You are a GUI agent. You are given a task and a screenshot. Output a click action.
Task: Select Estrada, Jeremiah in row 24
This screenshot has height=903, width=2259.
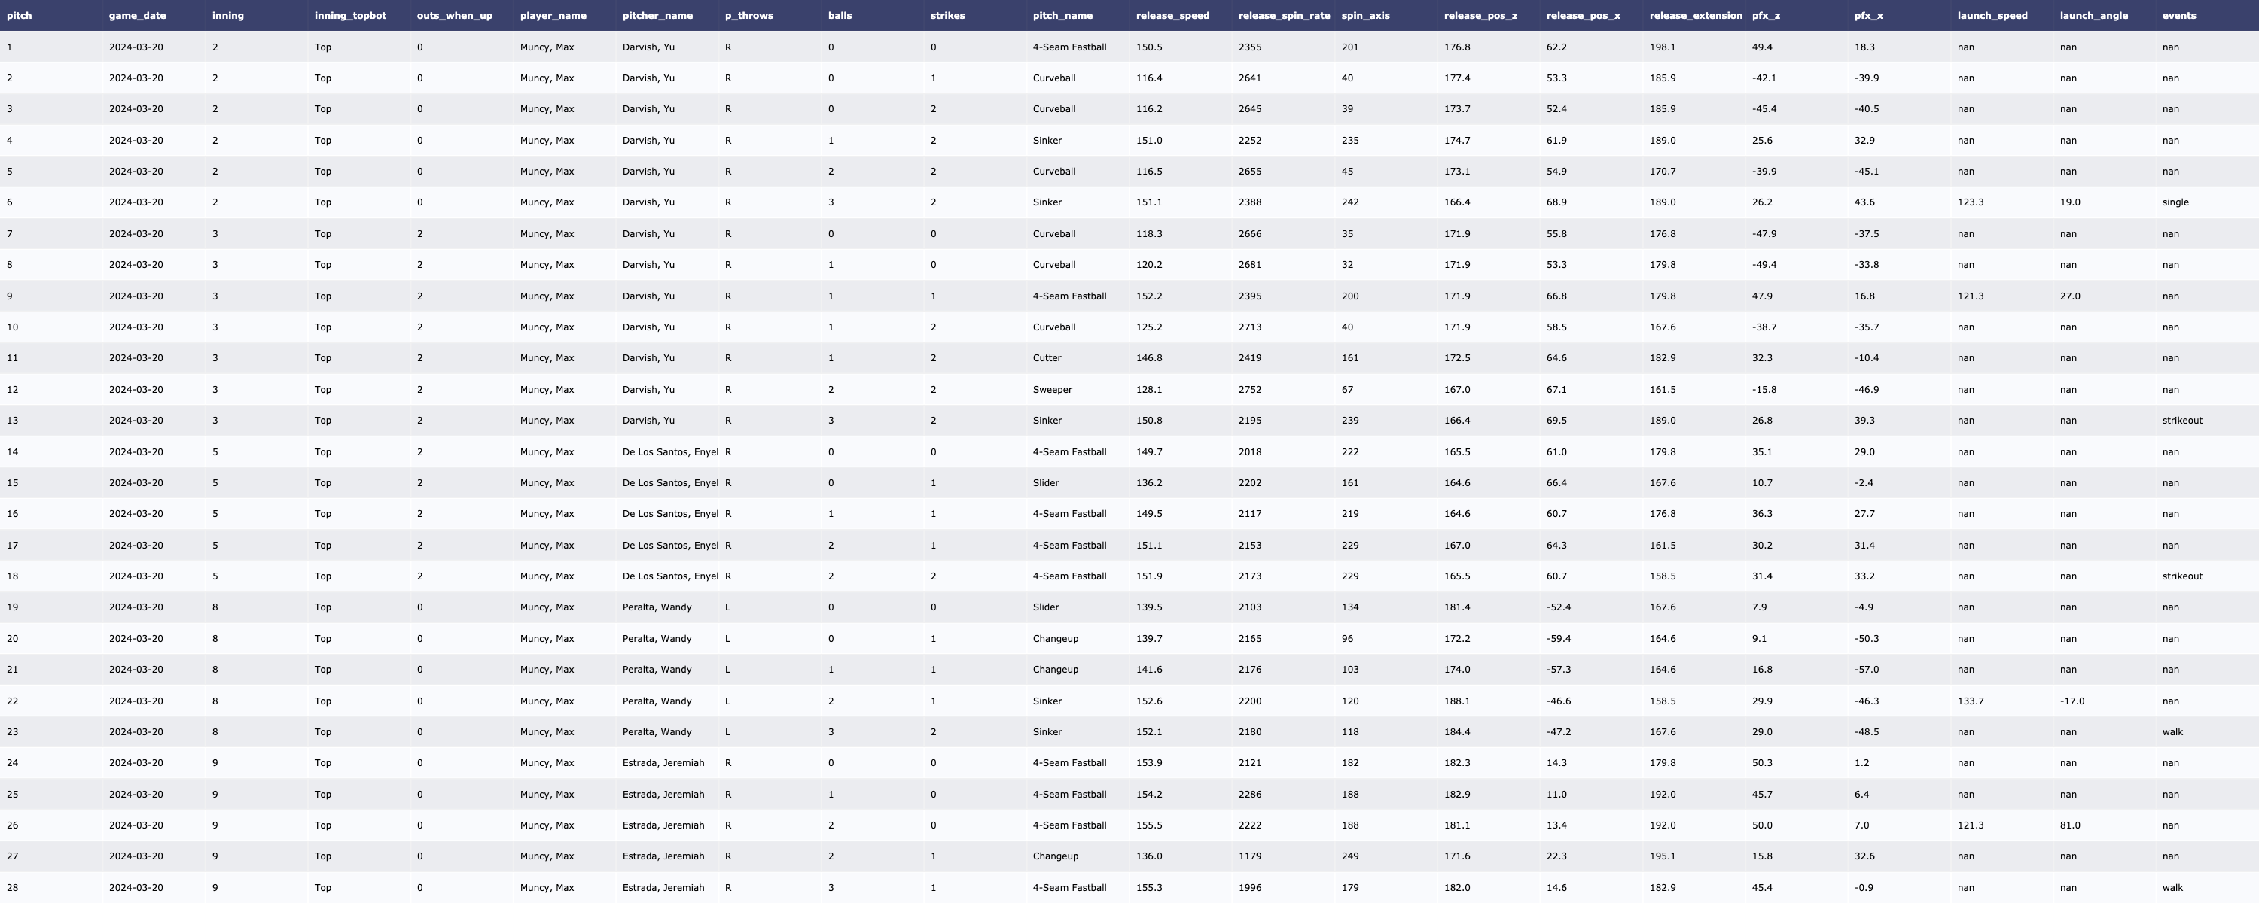point(663,764)
